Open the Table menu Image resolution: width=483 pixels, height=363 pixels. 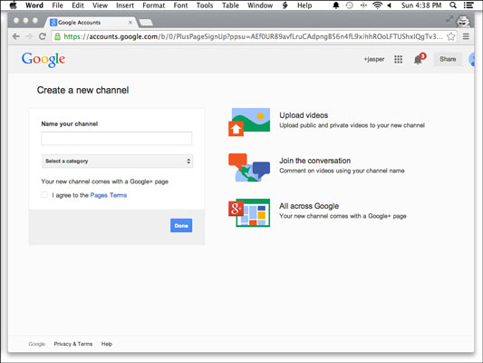click(x=230, y=5)
